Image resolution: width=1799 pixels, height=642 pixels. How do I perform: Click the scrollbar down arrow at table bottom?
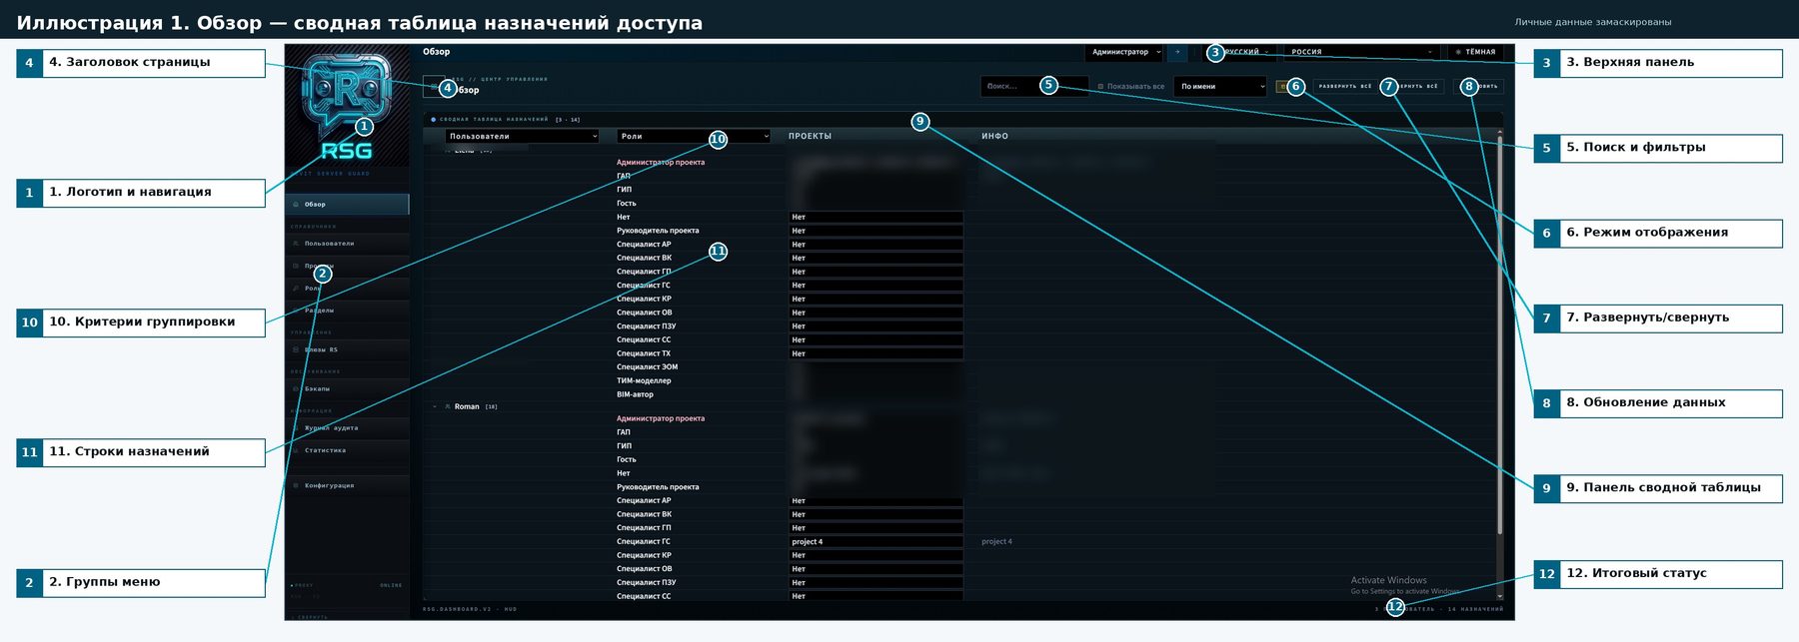click(x=1499, y=596)
